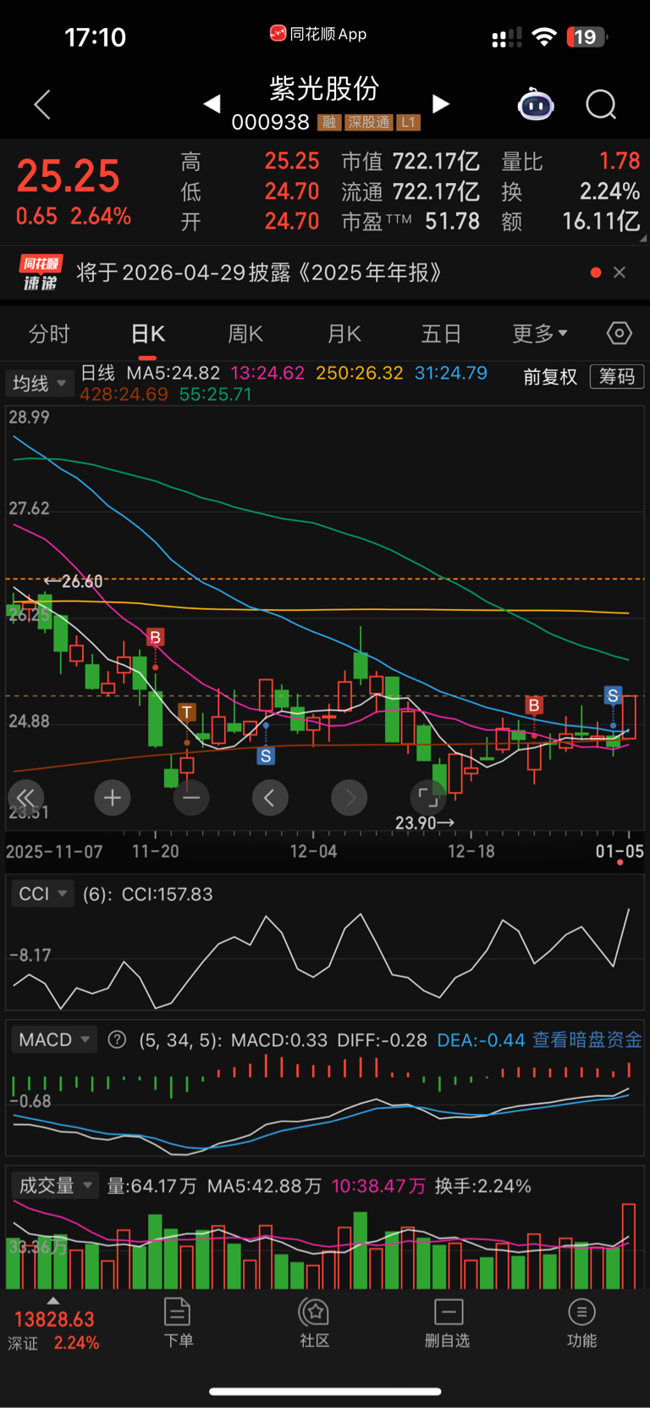
Task: Tap the red B marker near 12-18
Action: pyautogui.click(x=534, y=705)
